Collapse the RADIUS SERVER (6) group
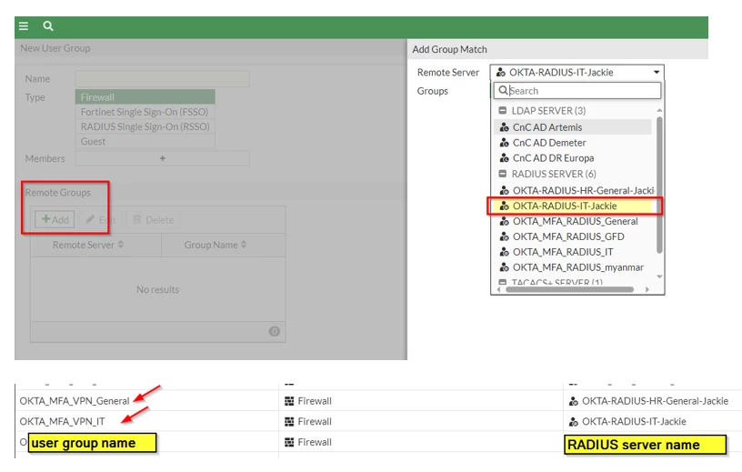Screen dimensions: 742x472 tap(503, 174)
